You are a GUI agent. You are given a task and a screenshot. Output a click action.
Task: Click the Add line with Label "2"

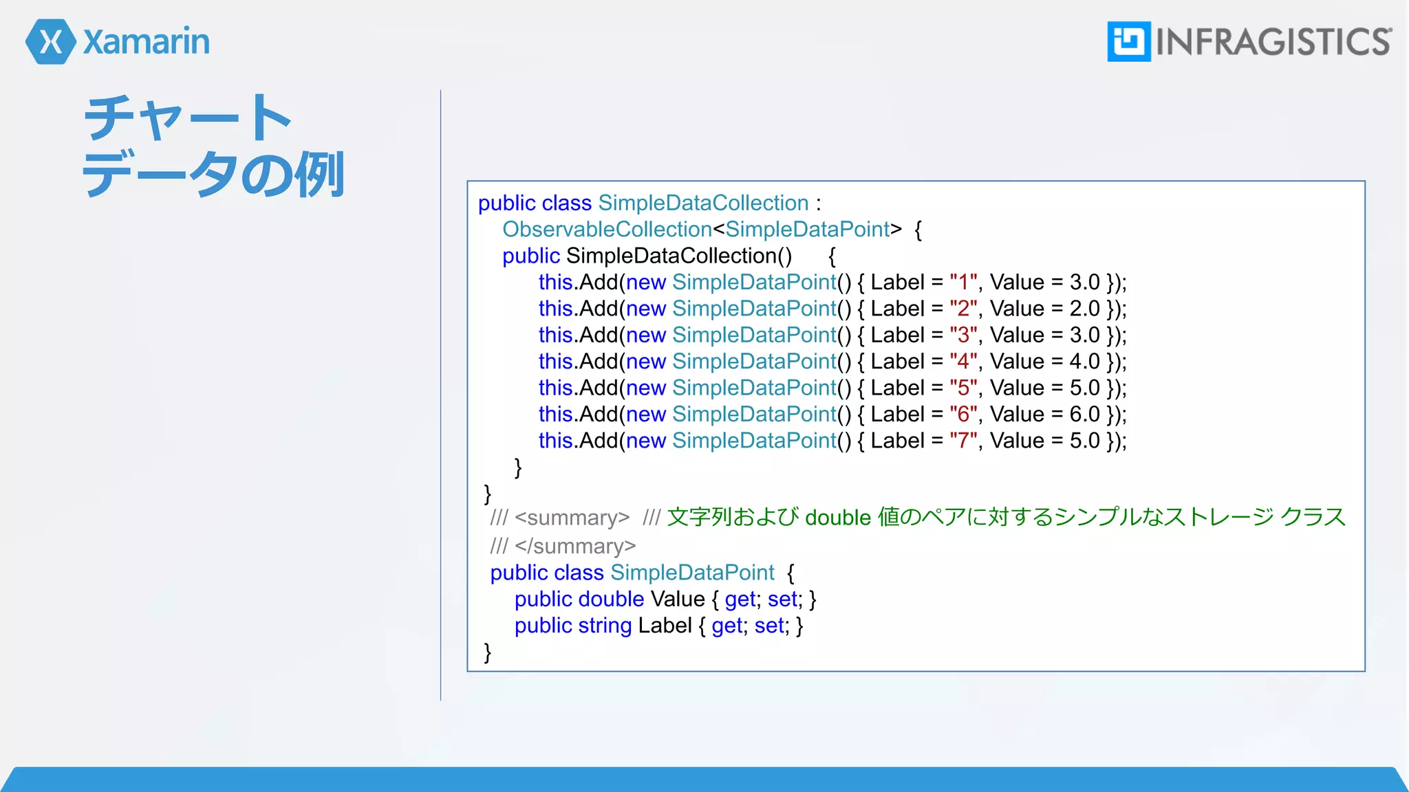click(x=832, y=309)
